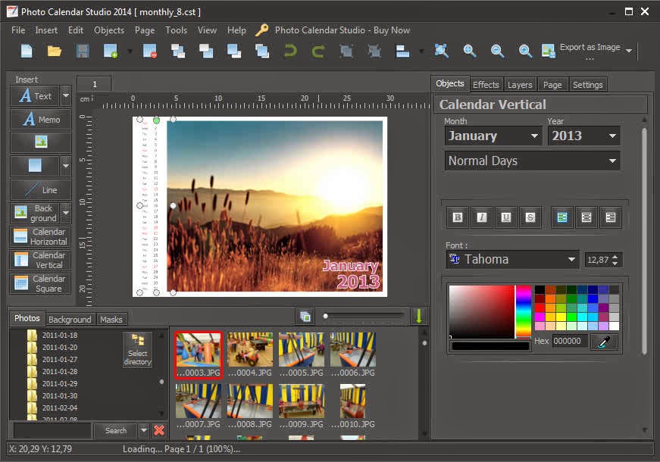Insert a shape with the blue square icon
Image resolution: width=660 pixels, height=462 pixels.
click(x=35, y=165)
